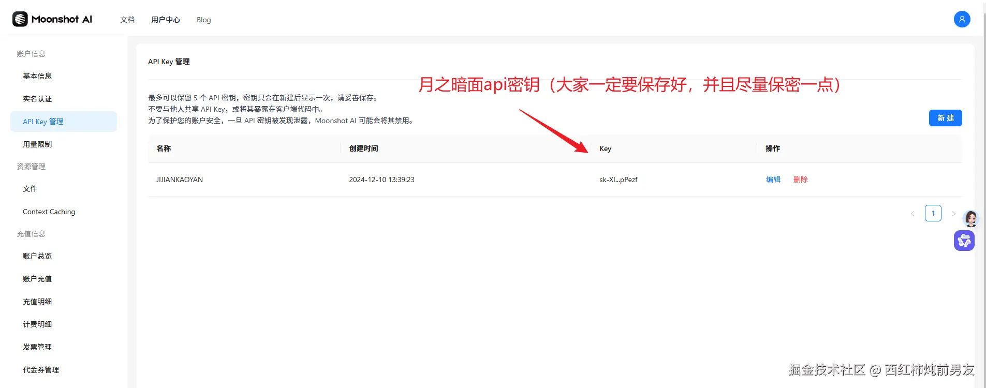Click the Moonshot AI logo

point(52,19)
